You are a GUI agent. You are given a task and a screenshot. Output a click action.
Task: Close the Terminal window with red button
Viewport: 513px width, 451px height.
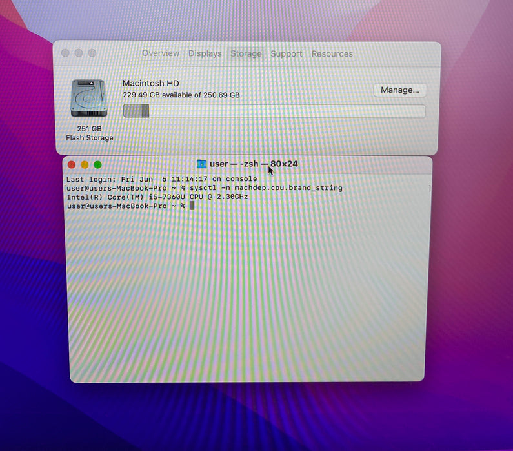(x=72, y=164)
